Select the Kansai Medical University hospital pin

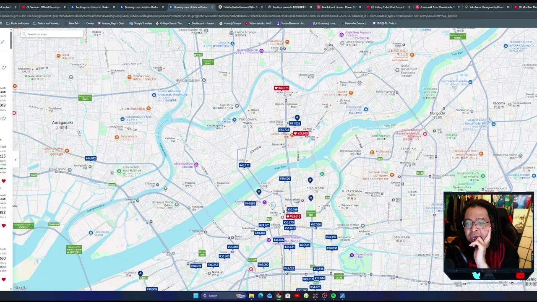click(425, 134)
